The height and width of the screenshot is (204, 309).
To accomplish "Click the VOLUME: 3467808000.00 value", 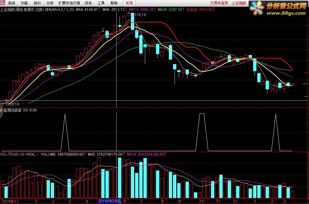I will [62, 154].
